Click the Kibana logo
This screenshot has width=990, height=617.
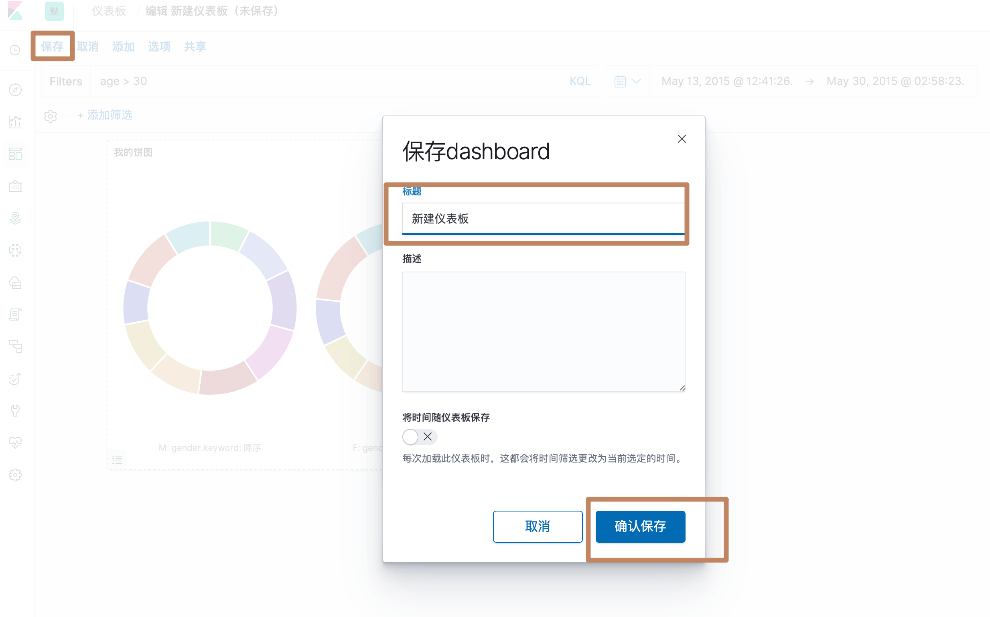coord(15,11)
